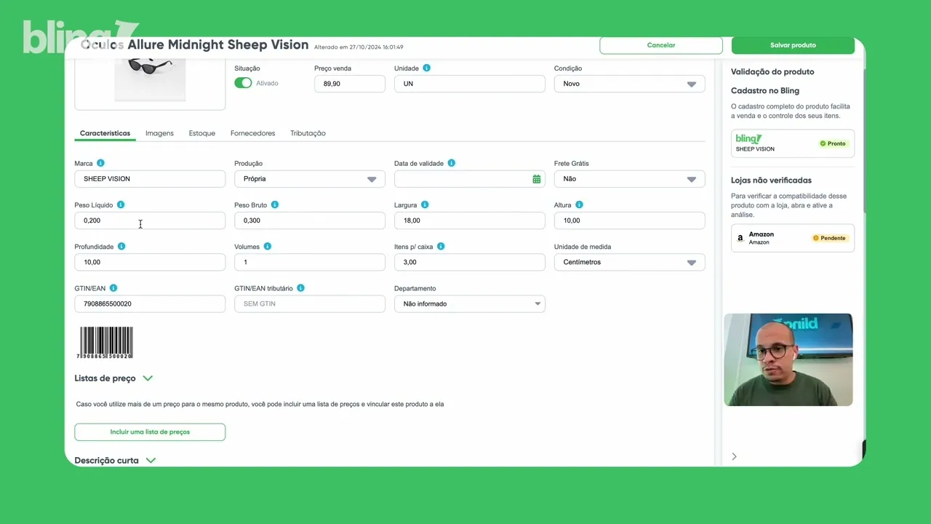Screen dimensions: 931x524
Task: Click GTIN/EAN info icon
Action: pyautogui.click(x=113, y=288)
